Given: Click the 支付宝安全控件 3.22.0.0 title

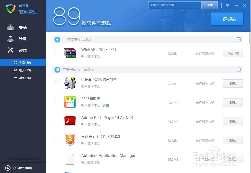Looking at the screenshot, I should coord(100,137).
